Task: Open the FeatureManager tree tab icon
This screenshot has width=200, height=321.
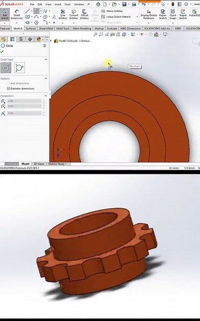Action: tap(4, 39)
